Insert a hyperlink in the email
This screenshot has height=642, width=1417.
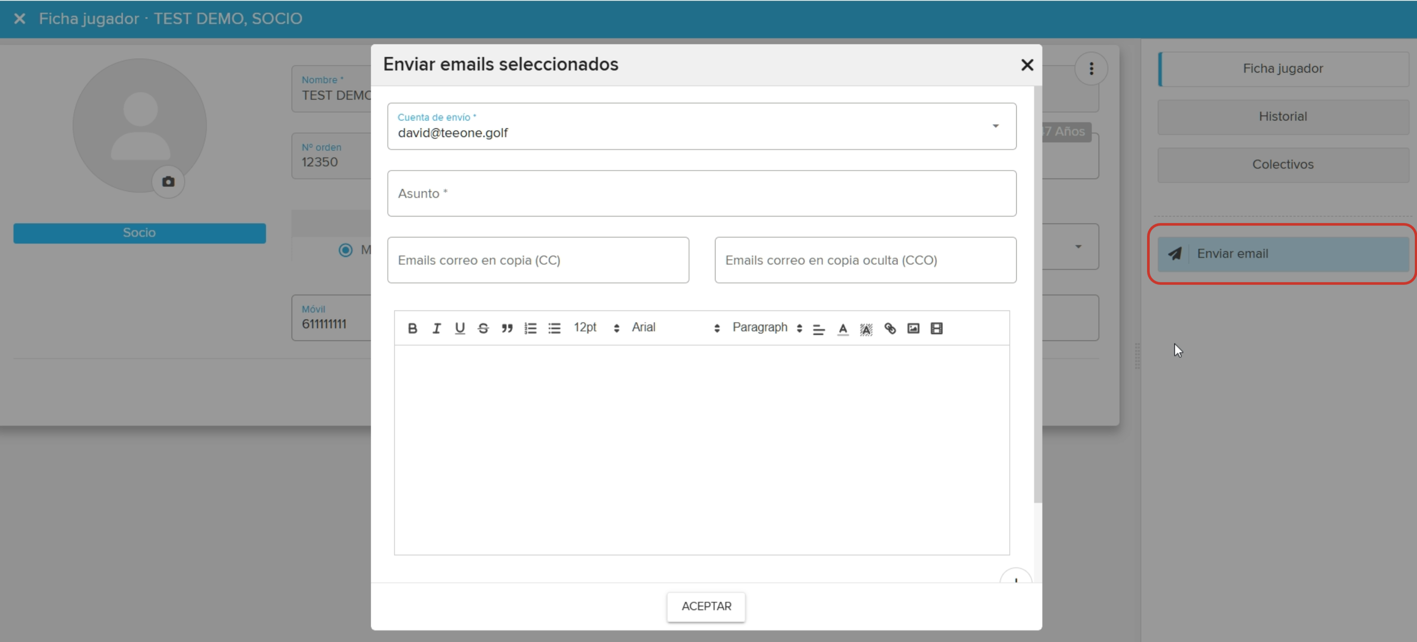pyautogui.click(x=890, y=329)
